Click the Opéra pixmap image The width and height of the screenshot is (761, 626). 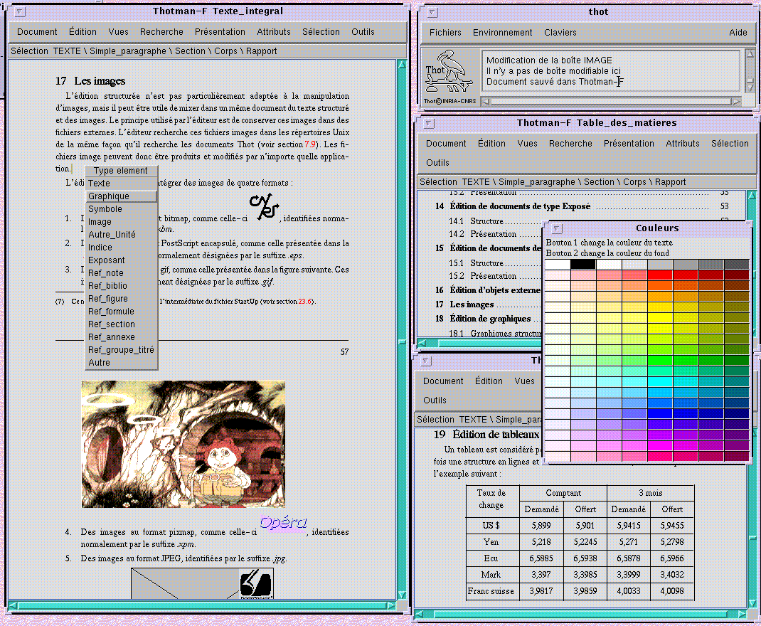[x=283, y=524]
